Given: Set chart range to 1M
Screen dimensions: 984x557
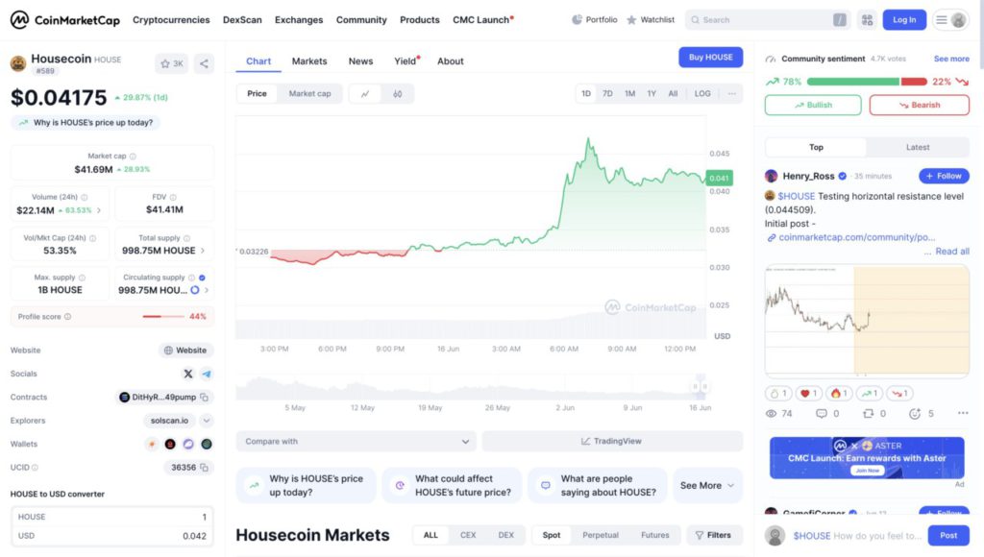Looking at the screenshot, I should pos(629,93).
